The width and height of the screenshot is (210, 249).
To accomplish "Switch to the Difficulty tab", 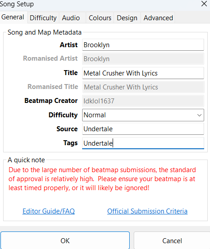I will pyautogui.click(x=43, y=18).
